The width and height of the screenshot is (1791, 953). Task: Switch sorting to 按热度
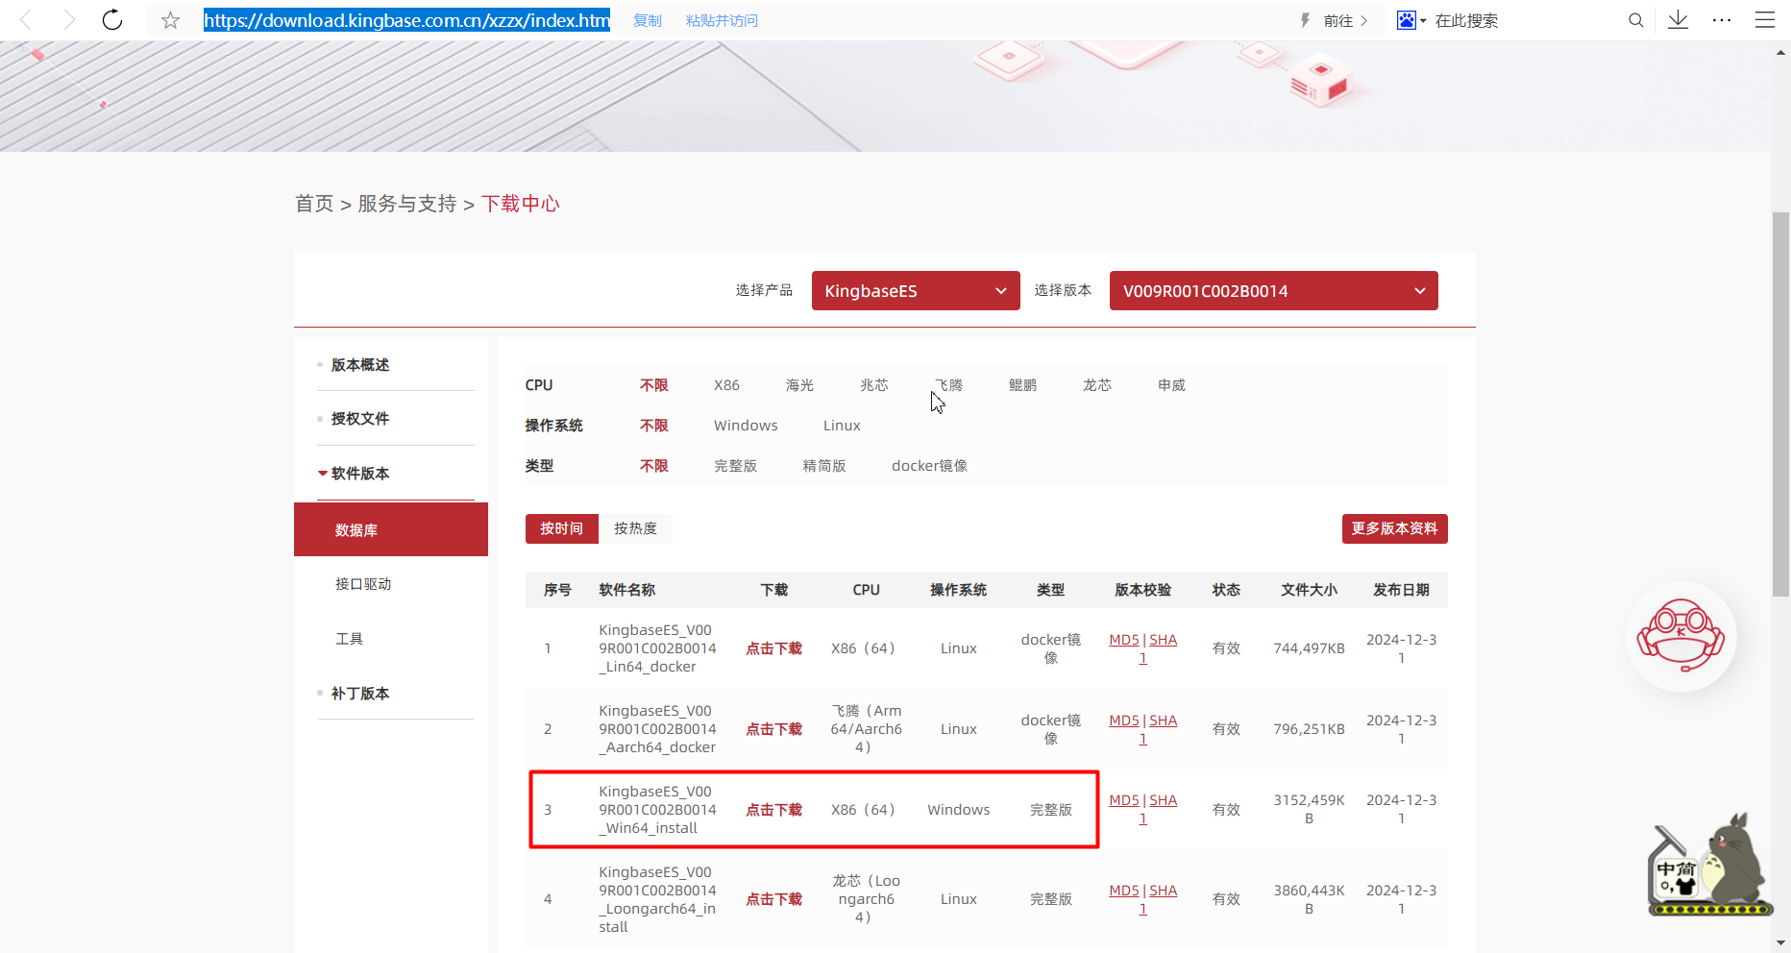[636, 528]
